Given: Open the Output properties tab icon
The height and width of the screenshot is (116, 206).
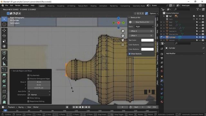Looking at the screenshot, I should pos(162,58).
